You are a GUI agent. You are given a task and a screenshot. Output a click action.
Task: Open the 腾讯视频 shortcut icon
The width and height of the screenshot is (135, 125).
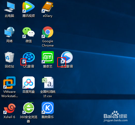[29, 7]
